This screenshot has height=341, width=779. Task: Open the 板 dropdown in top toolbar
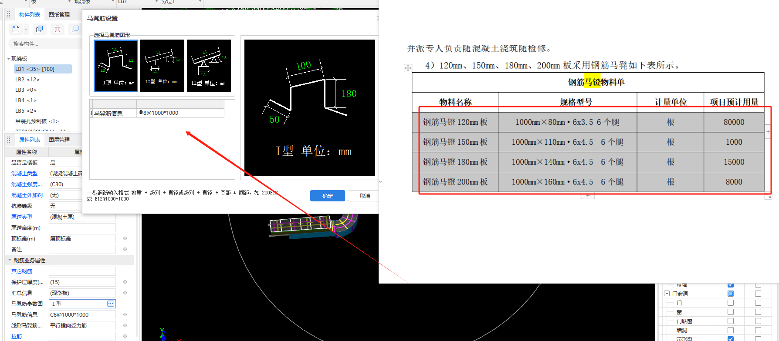point(70,2)
